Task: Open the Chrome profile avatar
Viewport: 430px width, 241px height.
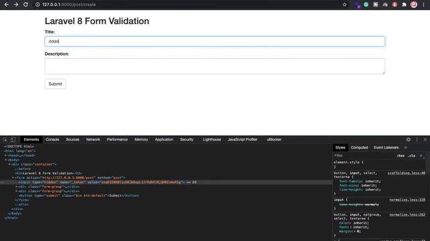Action: (414, 5)
